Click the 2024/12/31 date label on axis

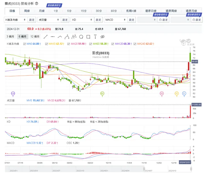[185, 162]
